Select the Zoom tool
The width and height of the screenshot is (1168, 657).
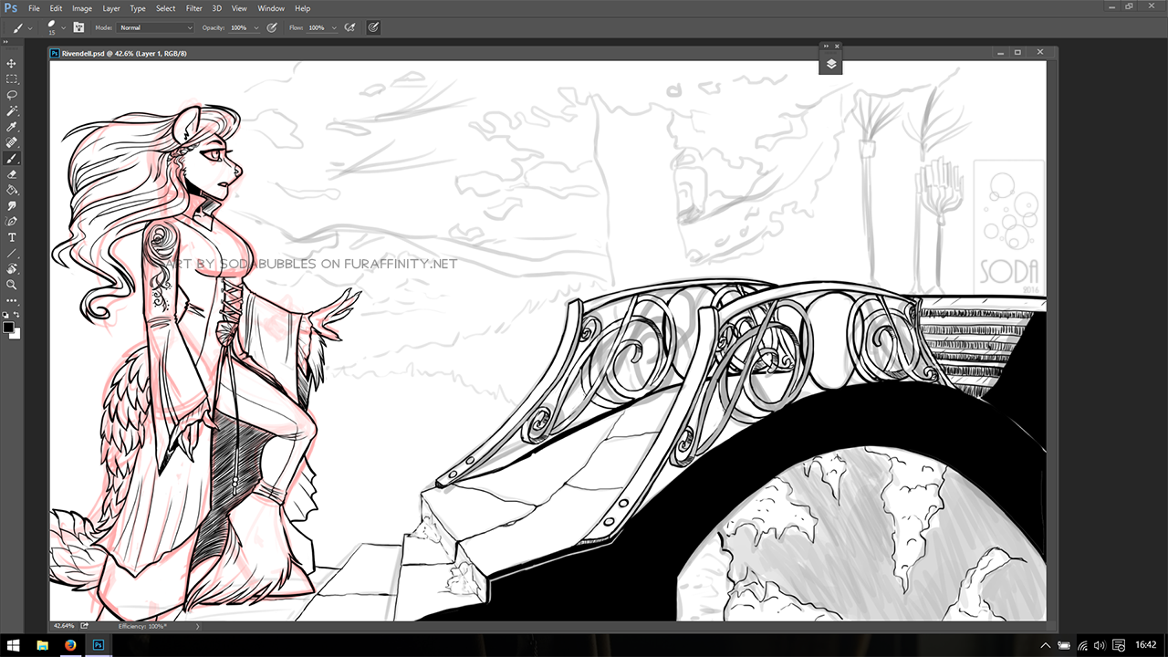12,285
